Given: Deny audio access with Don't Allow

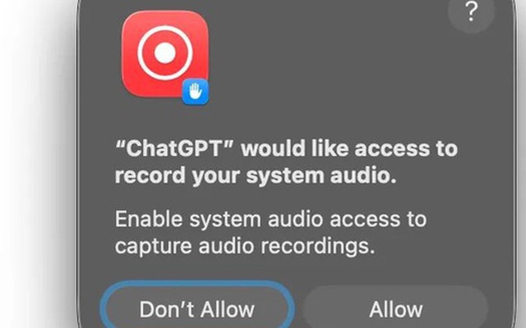Looking at the screenshot, I should pos(196,309).
